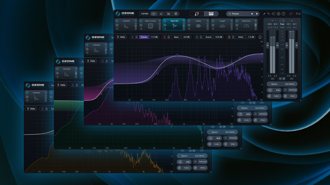Click the output gain link icon under meters

(291, 79)
